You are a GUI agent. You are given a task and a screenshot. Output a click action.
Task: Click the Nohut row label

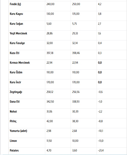13,111
